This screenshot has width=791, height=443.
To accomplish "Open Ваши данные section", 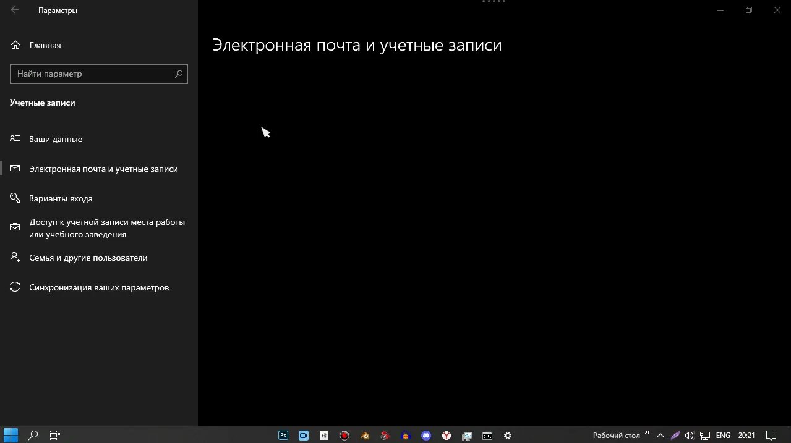I will pos(99,139).
